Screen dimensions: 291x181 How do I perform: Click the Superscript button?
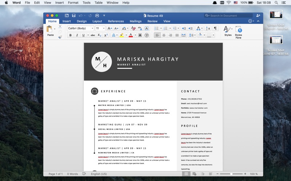106,35
